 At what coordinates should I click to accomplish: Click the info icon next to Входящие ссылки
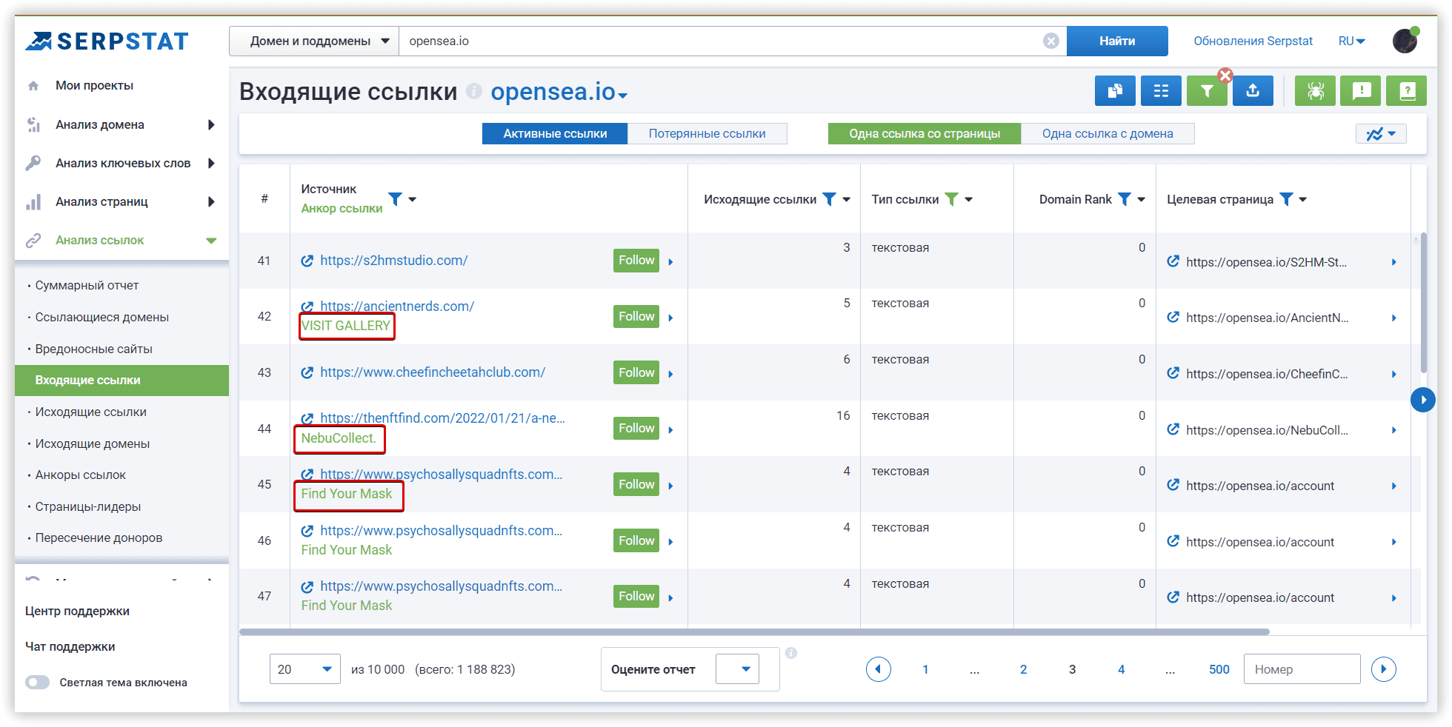(x=474, y=91)
